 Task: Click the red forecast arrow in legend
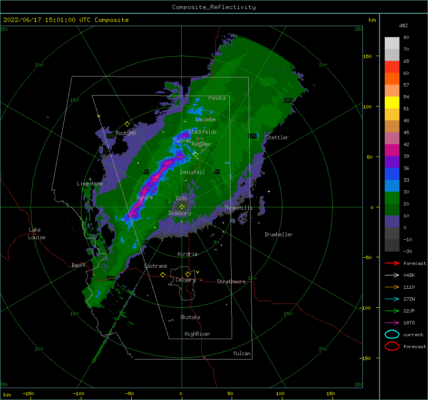(x=392, y=263)
